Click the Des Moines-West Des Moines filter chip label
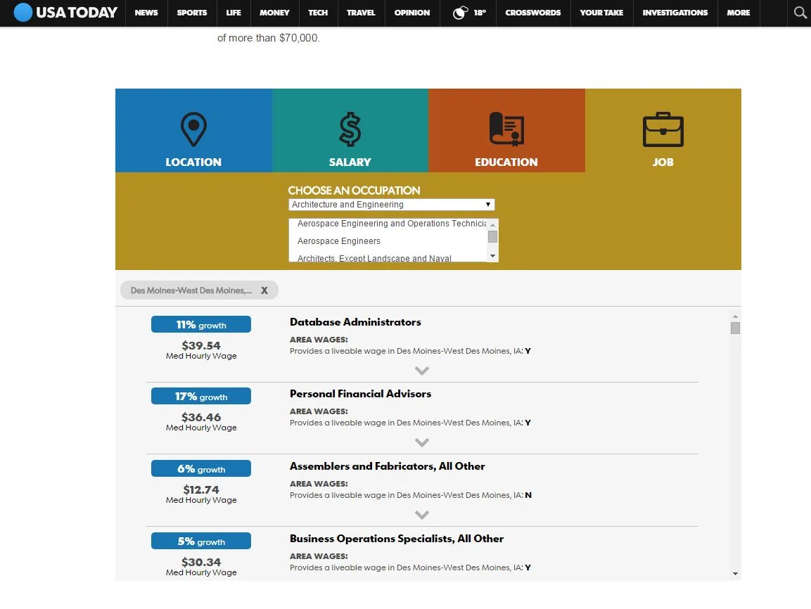 [191, 290]
